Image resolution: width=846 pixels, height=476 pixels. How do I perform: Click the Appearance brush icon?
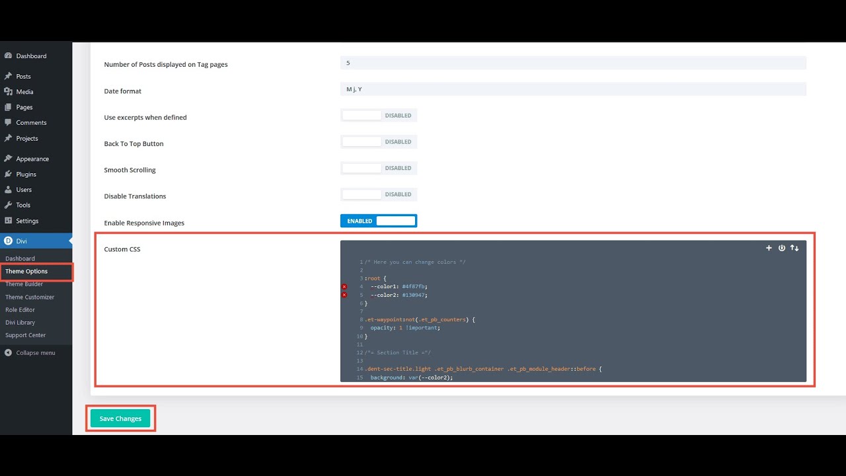pyautogui.click(x=8, y=159)
